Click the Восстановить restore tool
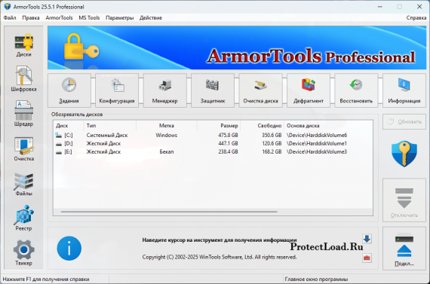The height and width of the screenshot is (284, 430). [356, 90]
